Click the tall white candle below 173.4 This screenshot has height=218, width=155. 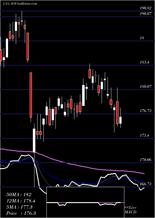point(34,140)
